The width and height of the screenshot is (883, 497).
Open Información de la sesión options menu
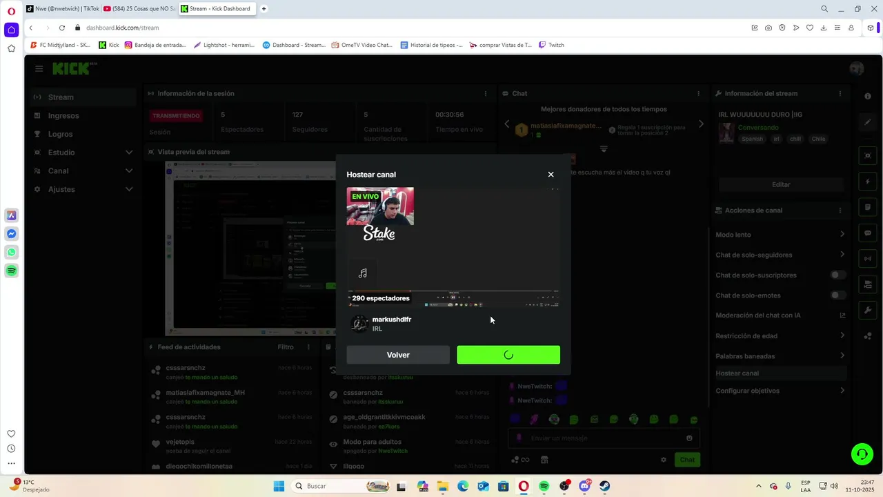(x=486, y=93)
